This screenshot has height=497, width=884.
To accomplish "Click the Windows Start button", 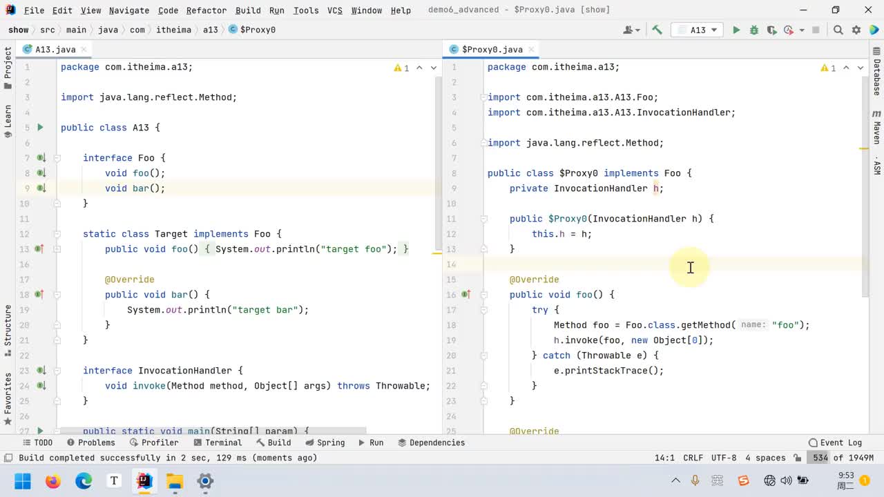I will click(23, 481).
